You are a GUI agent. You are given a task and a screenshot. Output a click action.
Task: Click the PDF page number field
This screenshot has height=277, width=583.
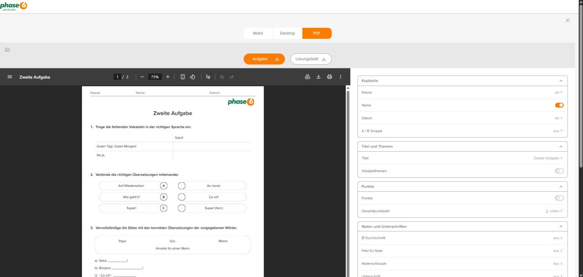tap(118, 77)
